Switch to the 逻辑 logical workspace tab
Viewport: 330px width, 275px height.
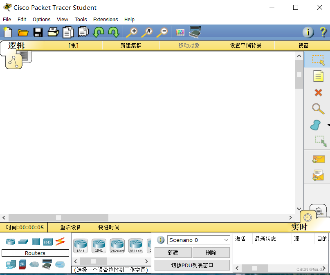tap(16, 46)
